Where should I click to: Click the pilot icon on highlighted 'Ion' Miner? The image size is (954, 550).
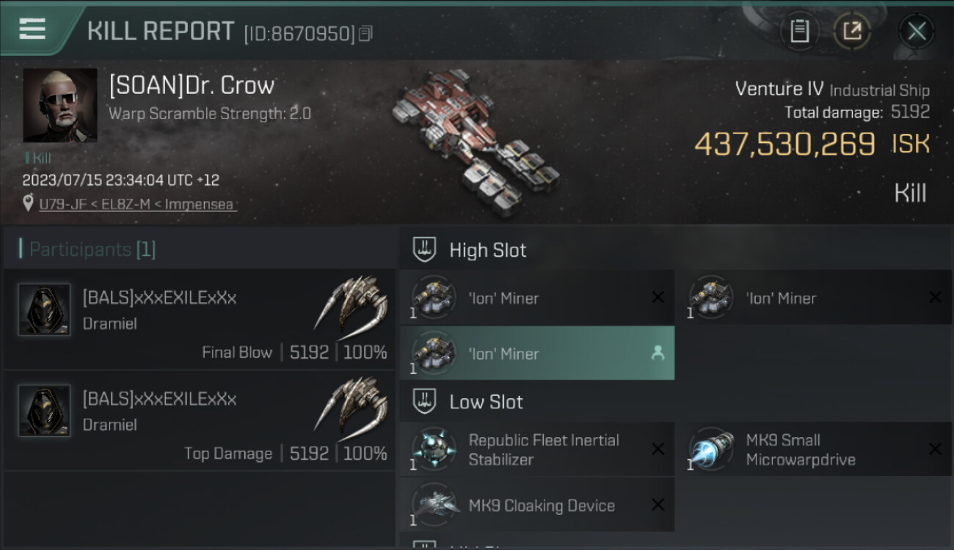[x=658, y=353]
